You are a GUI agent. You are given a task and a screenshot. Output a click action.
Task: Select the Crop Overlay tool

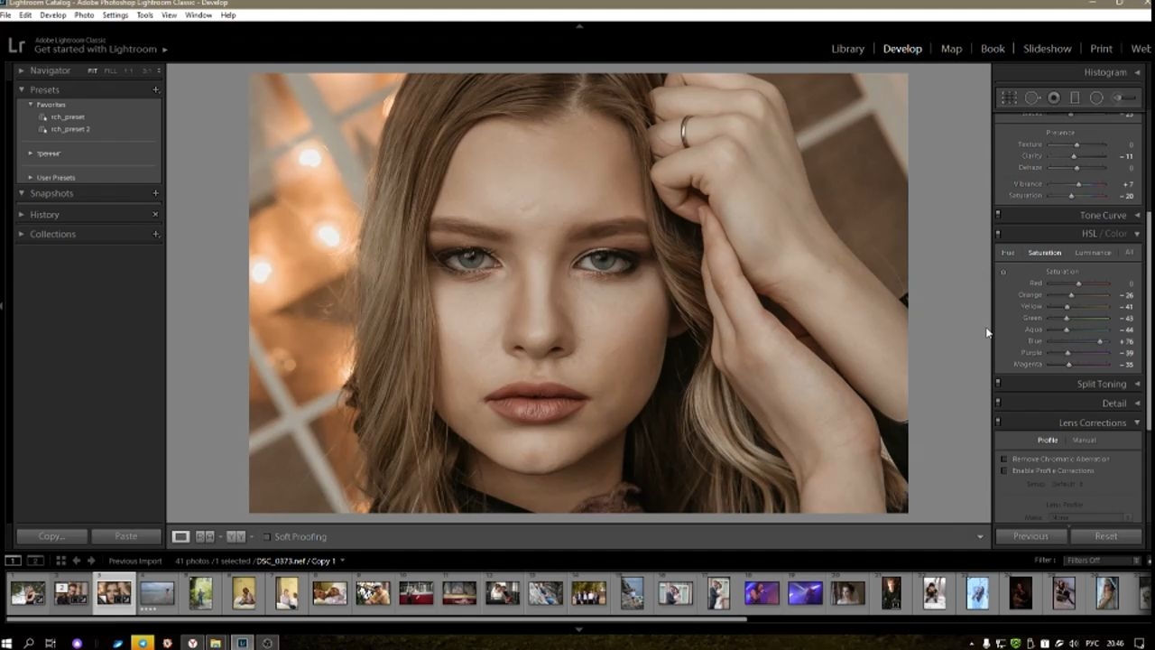pos(1010,97)
